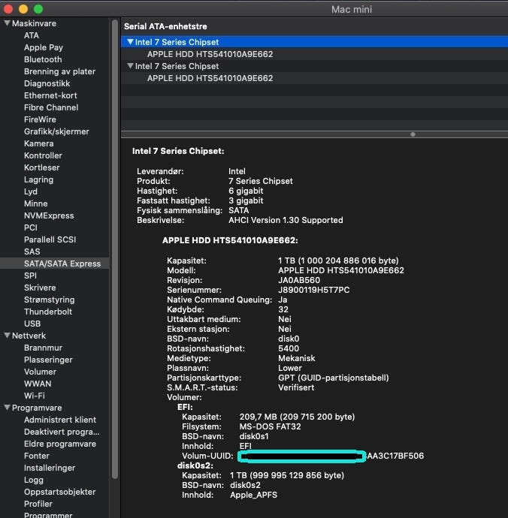This screenshot has height=518, width=508.
Task: Collapse the Programvare section triangle
Action: point(7,408)
